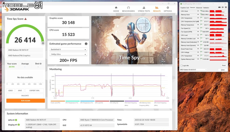Open 3DMark Options gear
Viewport: 230px width, 132px height.
[168, 9]
